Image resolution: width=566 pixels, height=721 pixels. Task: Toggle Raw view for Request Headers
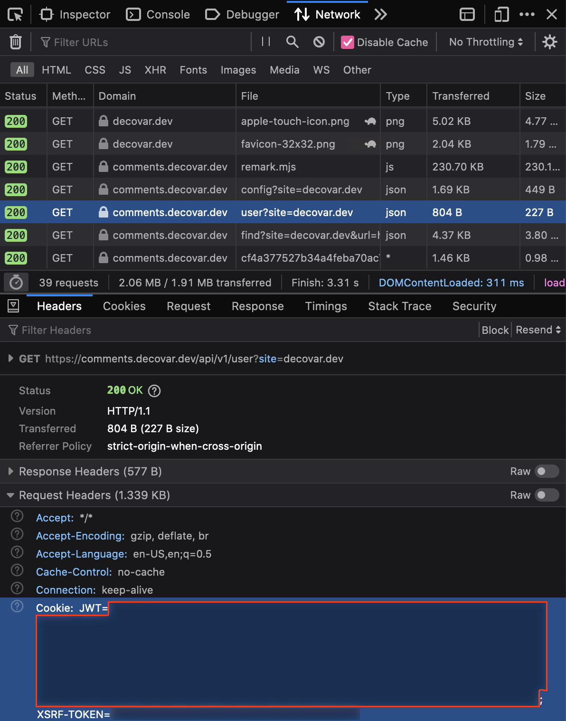pos(547,495)
